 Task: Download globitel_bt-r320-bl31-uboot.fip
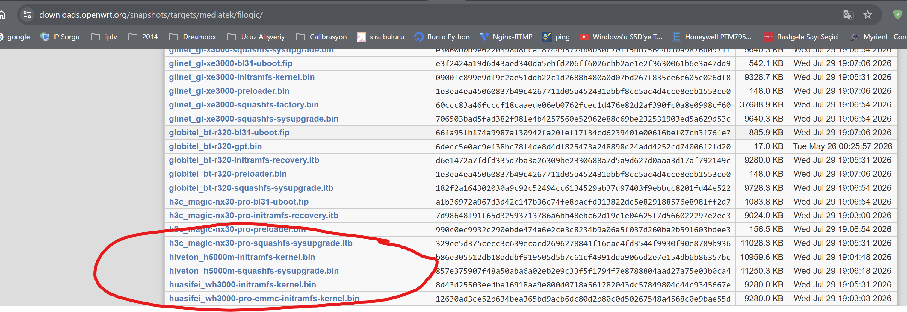229,132
